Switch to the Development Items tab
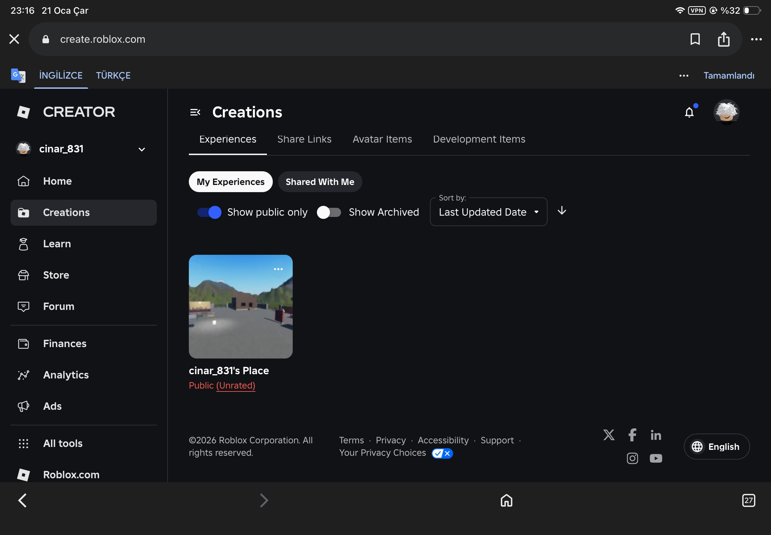The image size is (771, 535). coord(479,139)
